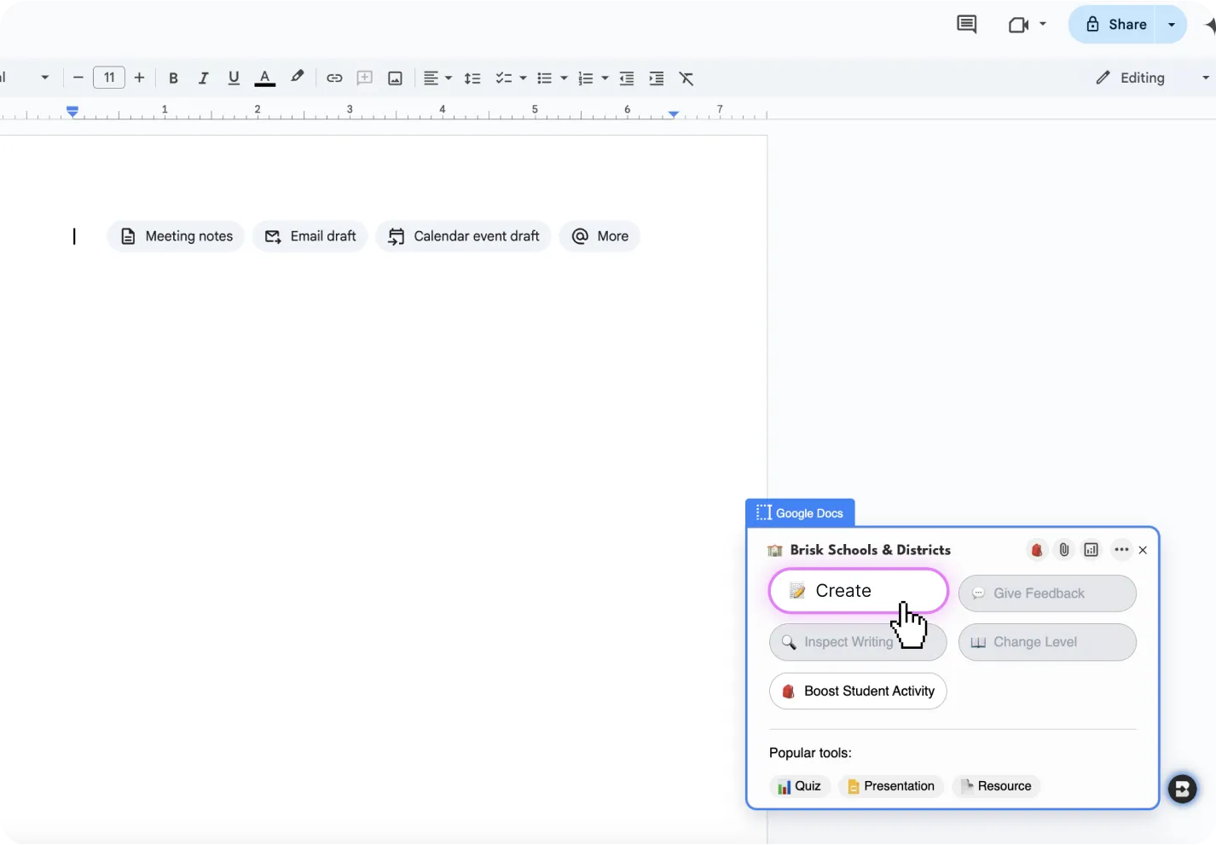This screenshot has width=1216, height=845.
Task: Click the Create button in Brisk
Action: tap(858, 591)
